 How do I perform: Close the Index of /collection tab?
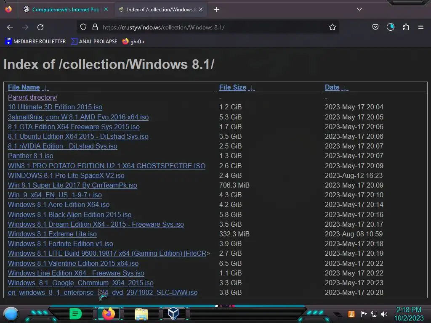tap(201, 10)
